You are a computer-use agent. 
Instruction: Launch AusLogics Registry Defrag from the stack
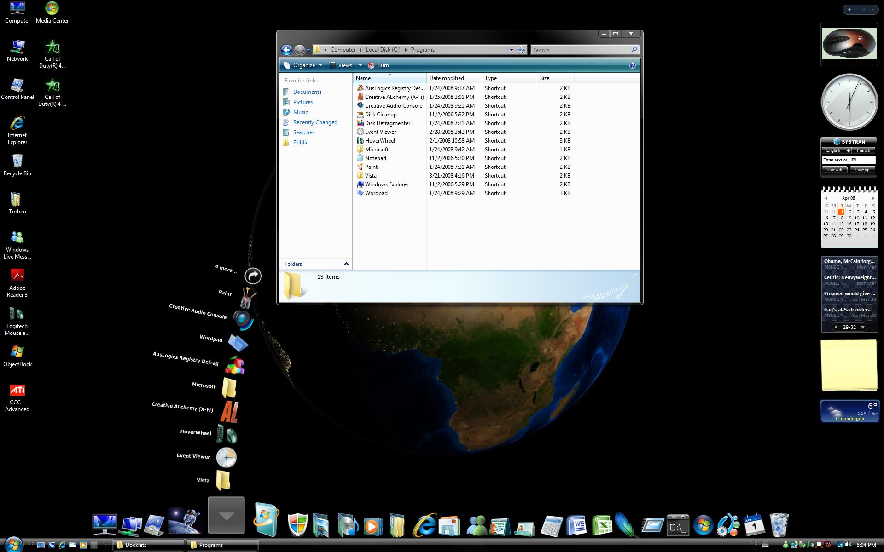pos(235,365)
